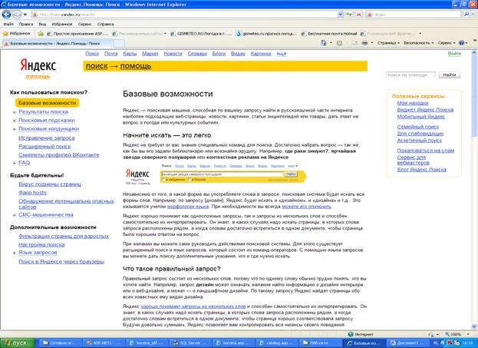Open the «Новости» top navigation link
478x348 pixels.
click(x=173, y=54)
